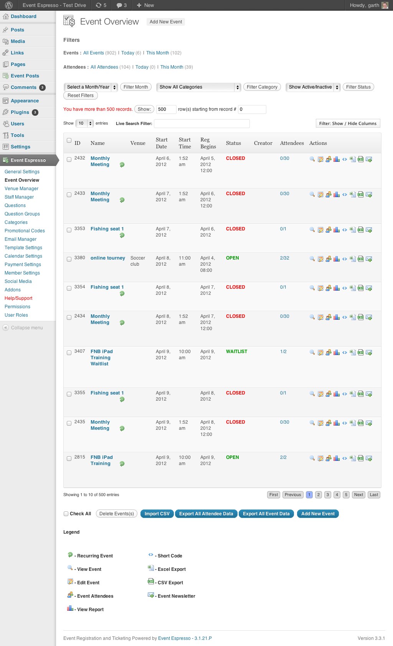Open the Select a Month/Year dropdown
The height and width of the screenshot is (646, 393).
(91, 87)
